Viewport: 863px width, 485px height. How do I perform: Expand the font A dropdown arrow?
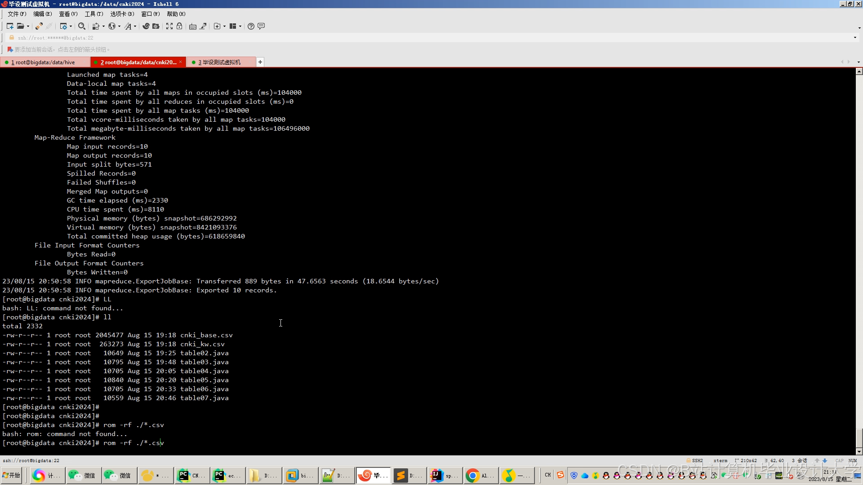135,26
